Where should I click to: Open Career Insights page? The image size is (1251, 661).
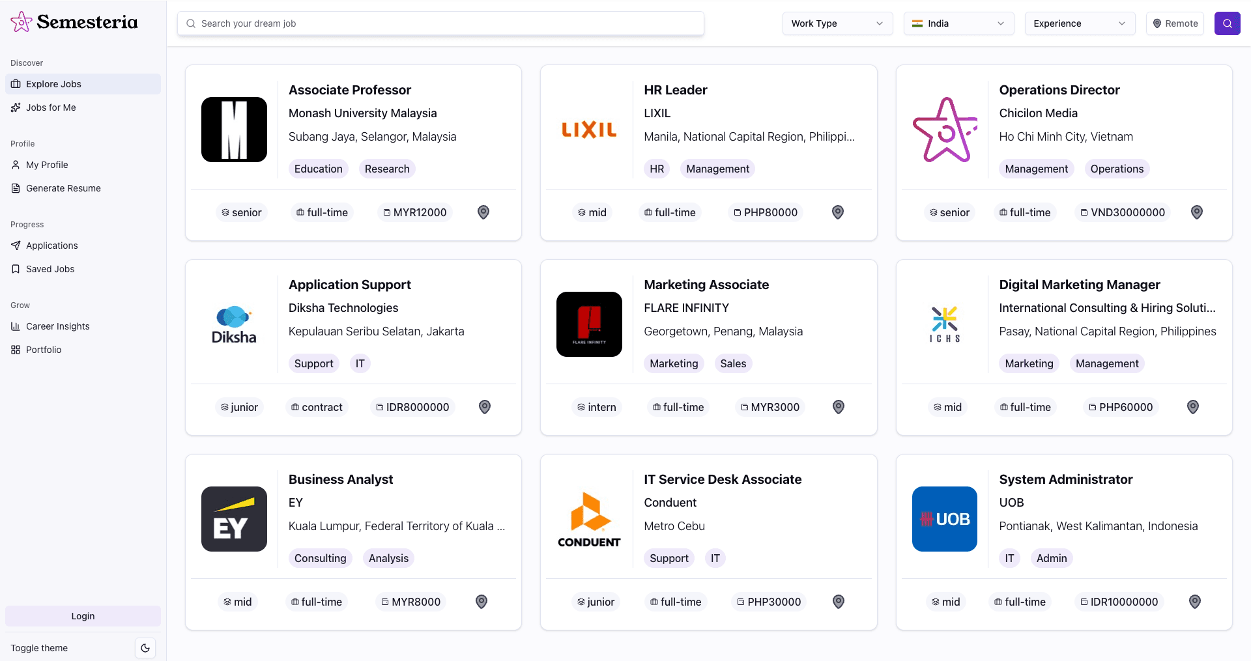(x=57, y=326)
